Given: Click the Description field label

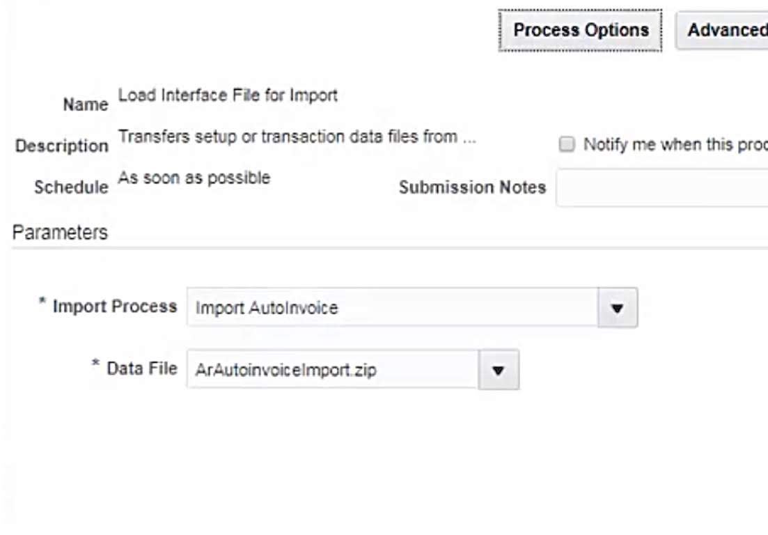Looking at the screenshot, I should (x=62, y=146).
